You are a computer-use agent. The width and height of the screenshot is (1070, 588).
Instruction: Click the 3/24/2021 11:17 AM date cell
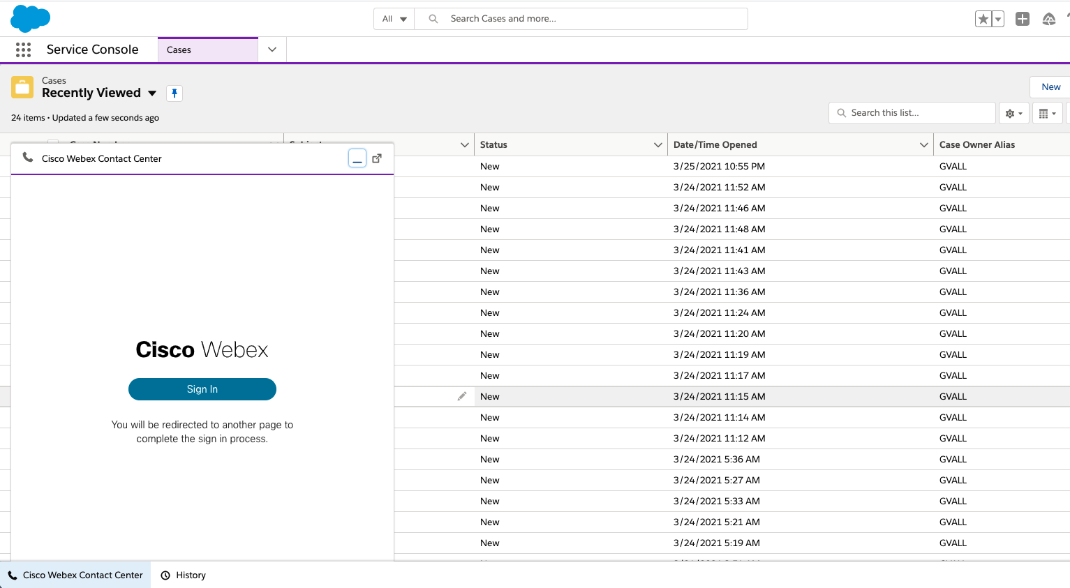(x=719, y=376)
